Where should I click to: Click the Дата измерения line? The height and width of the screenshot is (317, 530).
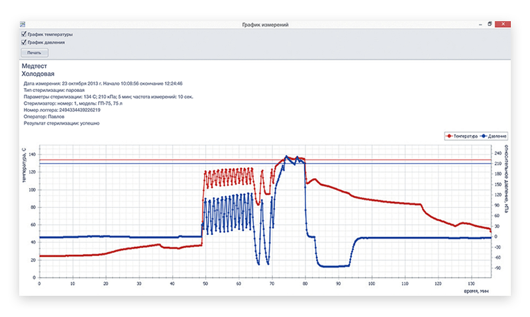click(103, 83)
